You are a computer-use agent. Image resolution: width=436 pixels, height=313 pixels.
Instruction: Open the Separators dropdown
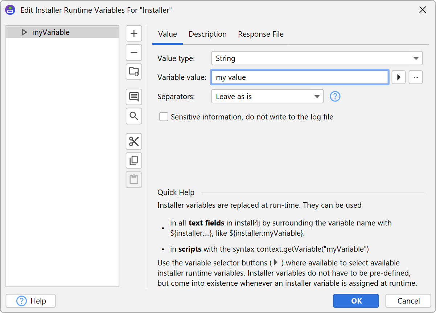(x=267, y=97)
